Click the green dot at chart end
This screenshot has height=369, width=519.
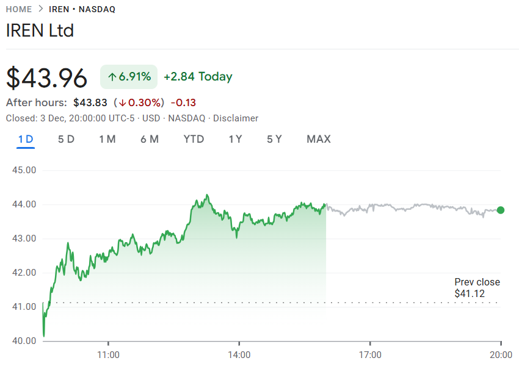point(501,210)
